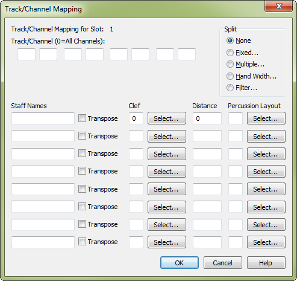Click the first Staff Names text field
297x281 pixels.
43,118
